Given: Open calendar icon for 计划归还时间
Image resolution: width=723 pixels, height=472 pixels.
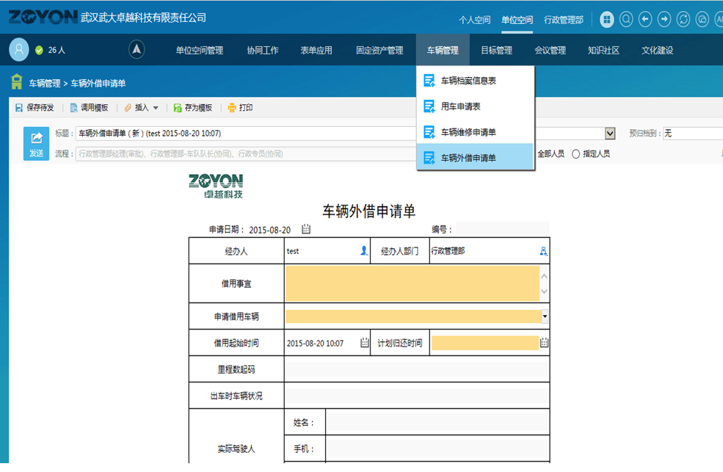Looking at the screenshot, I should (x=544, y=343).
